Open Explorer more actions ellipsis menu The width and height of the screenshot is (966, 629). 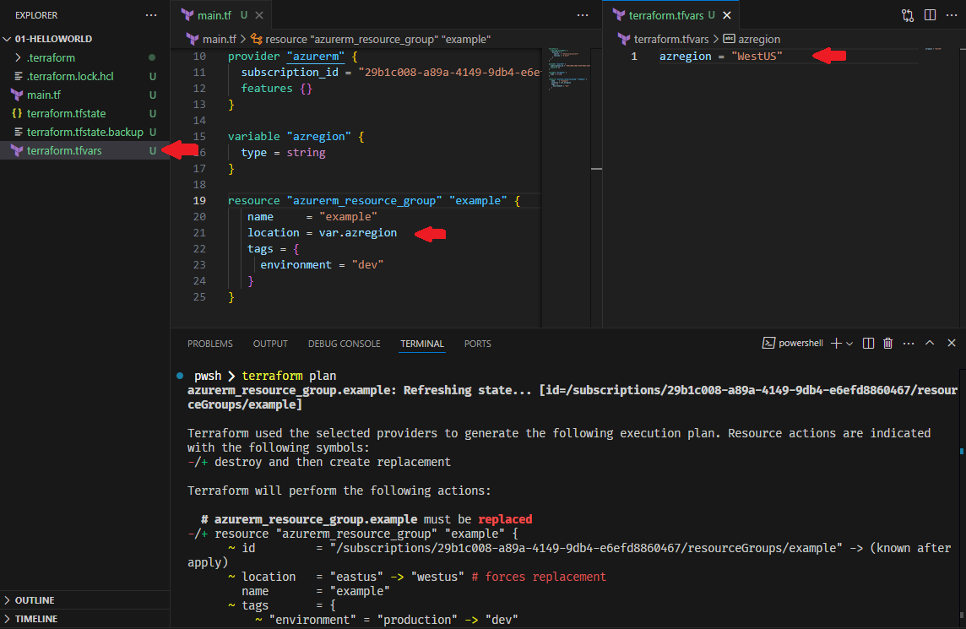151,15
